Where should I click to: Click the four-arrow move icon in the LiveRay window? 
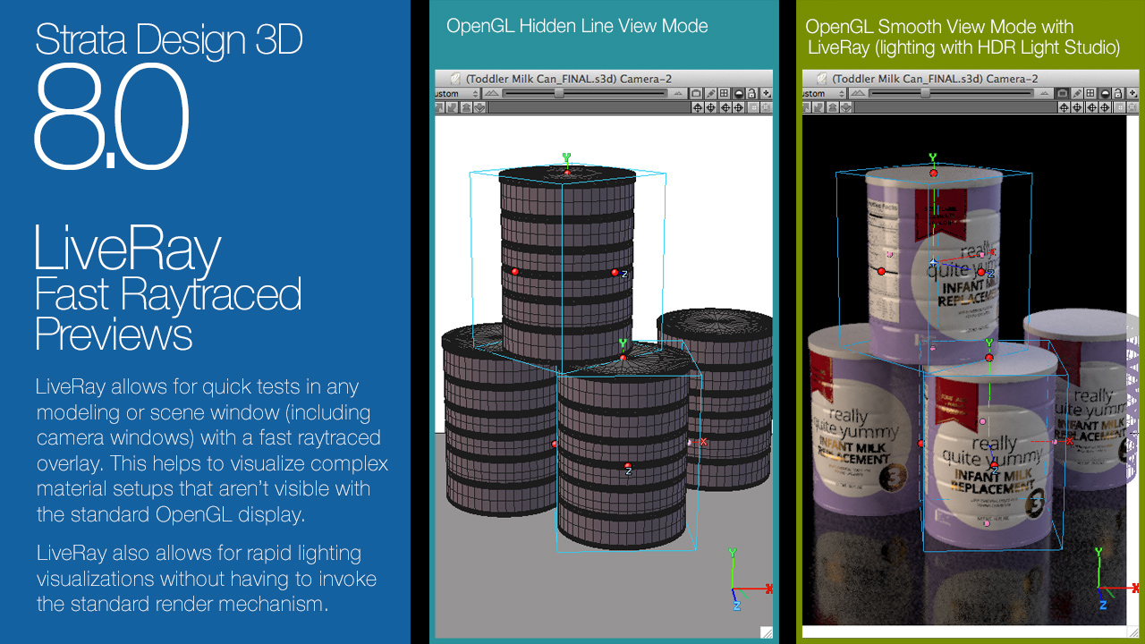tap(1132, 94)
